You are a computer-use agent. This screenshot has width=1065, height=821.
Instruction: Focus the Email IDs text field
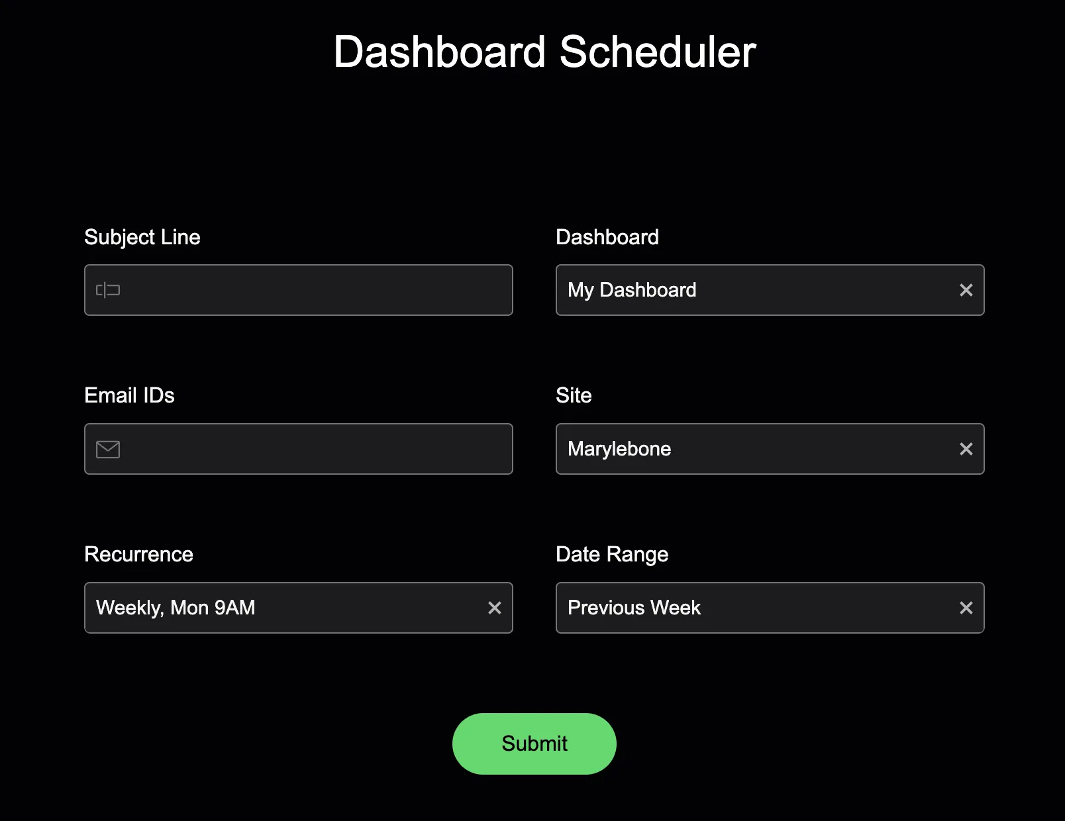311,449
